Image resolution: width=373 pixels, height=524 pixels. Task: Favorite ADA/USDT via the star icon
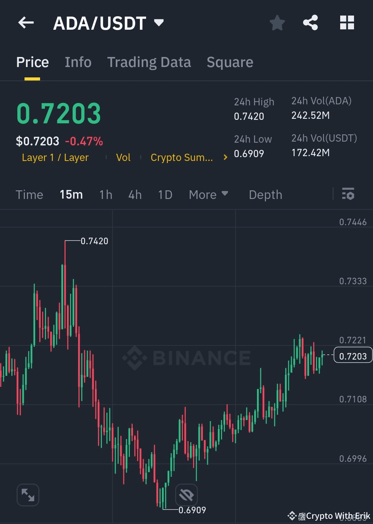coord(277,22)
